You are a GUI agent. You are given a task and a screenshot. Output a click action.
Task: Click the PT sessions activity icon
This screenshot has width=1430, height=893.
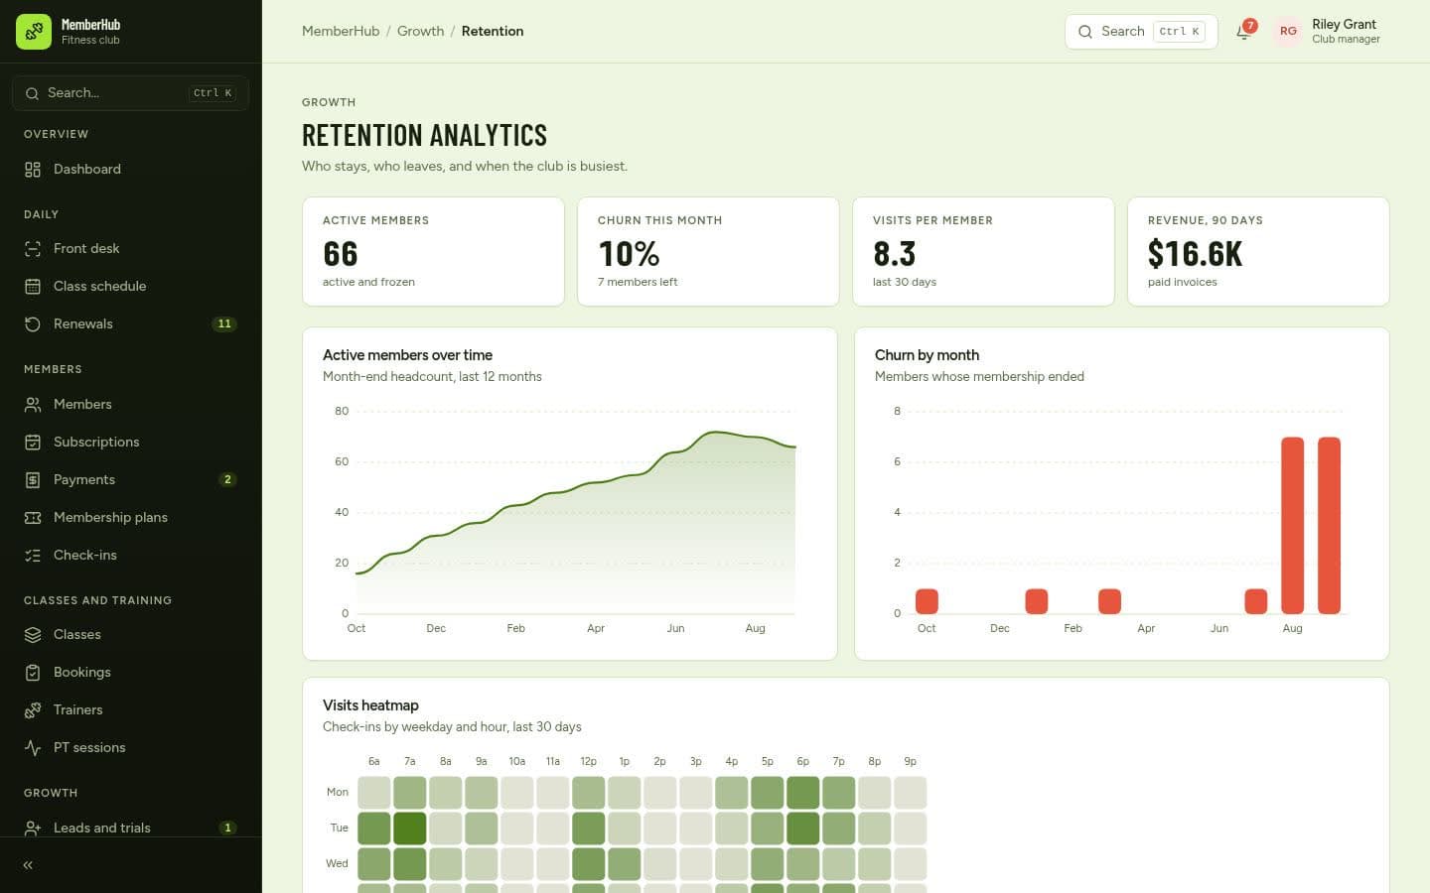click(33, 748)
